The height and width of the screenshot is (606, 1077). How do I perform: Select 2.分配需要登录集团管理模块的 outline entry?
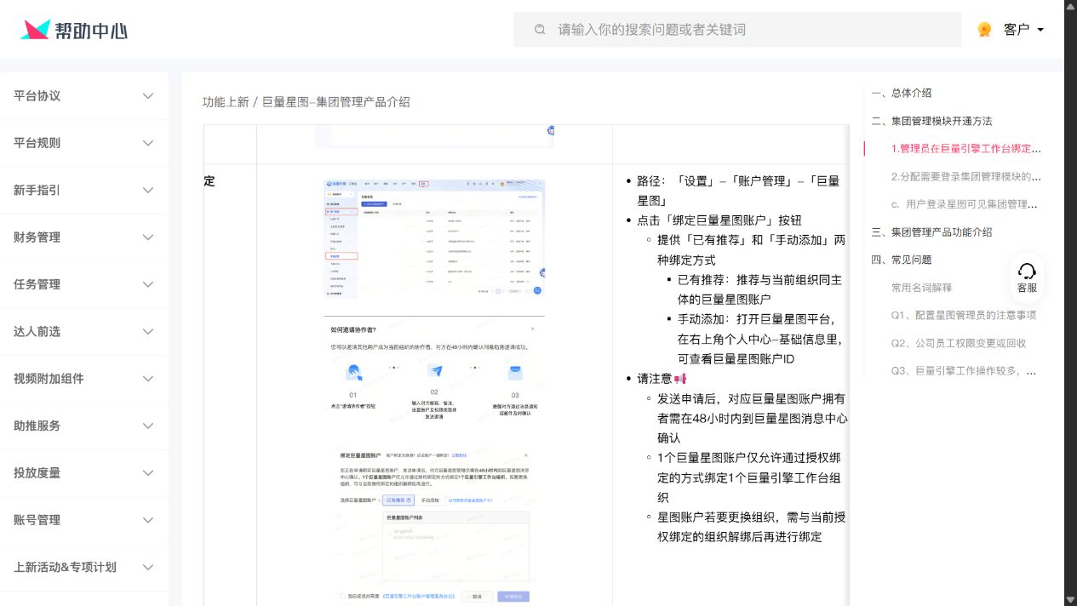(x=965, y=177)
